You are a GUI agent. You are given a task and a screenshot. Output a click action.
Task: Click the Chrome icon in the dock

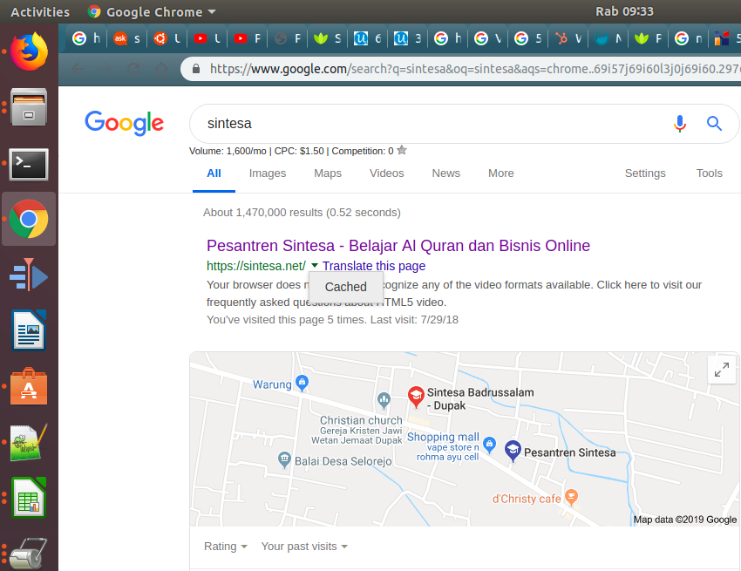pyautogui.click(x=29, y=219)
